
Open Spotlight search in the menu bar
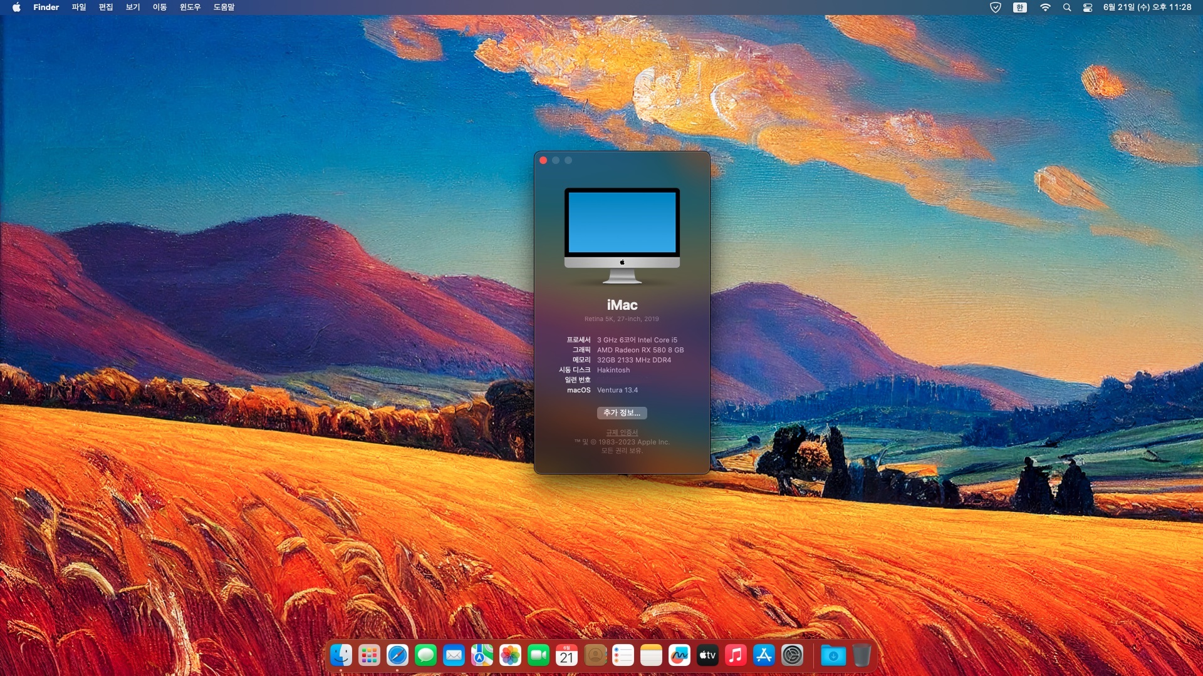pos(1066,8)
